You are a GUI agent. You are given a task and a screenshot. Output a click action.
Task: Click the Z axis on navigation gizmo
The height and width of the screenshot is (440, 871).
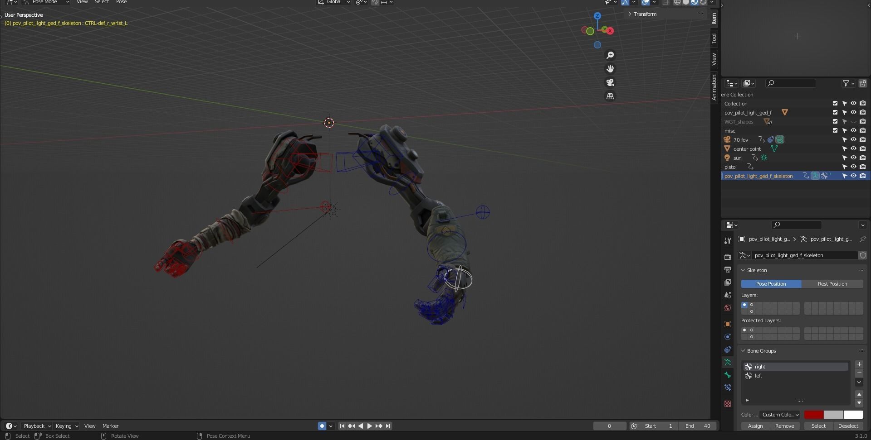point(597,16)
